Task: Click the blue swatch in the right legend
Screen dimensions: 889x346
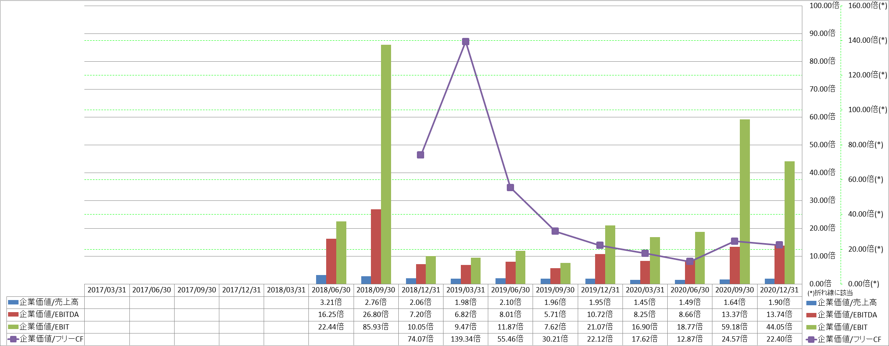Action: [x=812, y=303]
